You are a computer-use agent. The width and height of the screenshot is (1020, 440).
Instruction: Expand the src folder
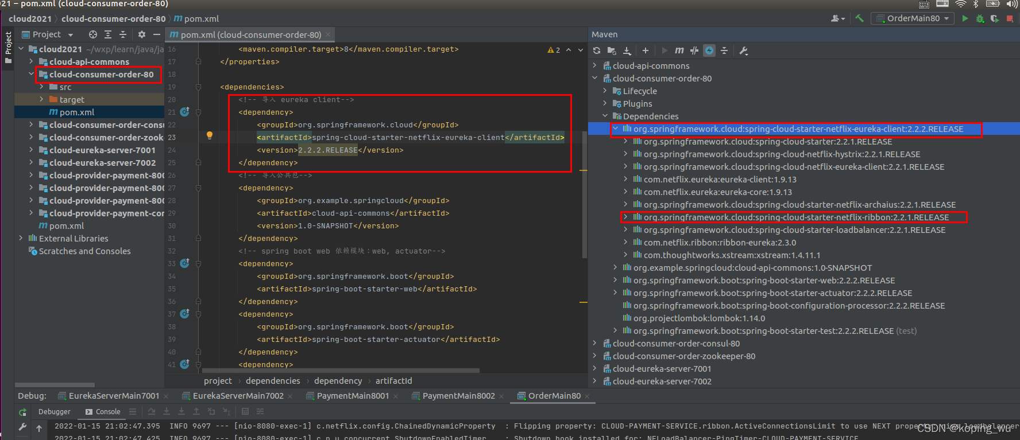click(41, 87)
